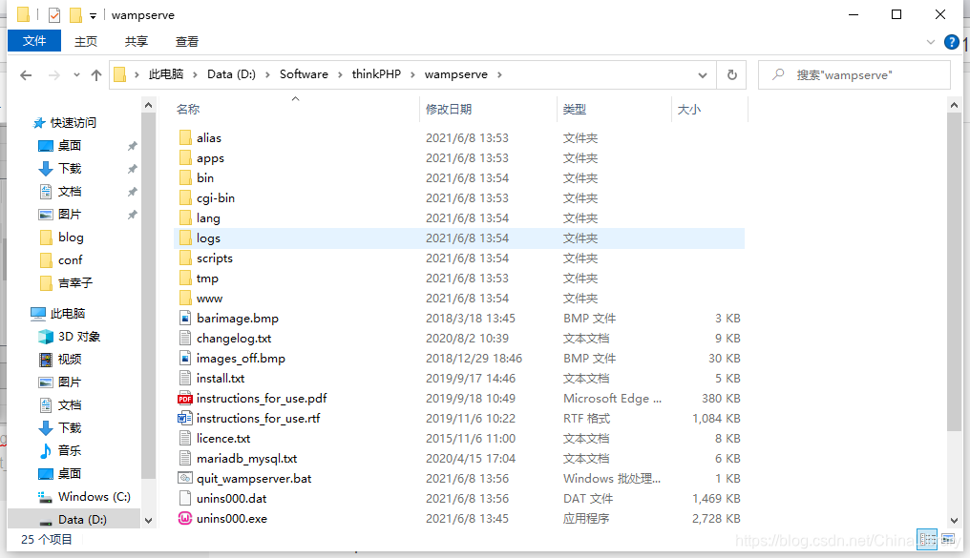Select the cgi-bin folder icon

coord(185,198)
